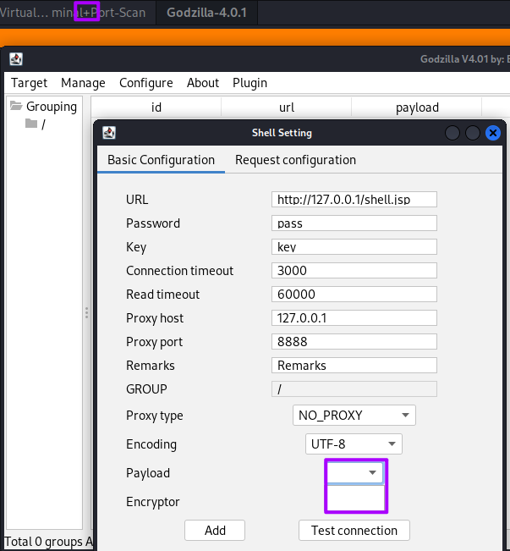Click the Connection timeout field
The image size is (510, 551).
354,271
